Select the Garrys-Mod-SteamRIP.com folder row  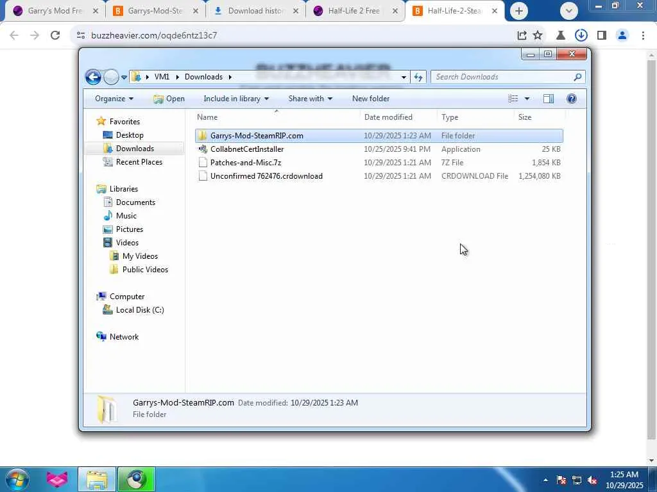tap(379, 136)
